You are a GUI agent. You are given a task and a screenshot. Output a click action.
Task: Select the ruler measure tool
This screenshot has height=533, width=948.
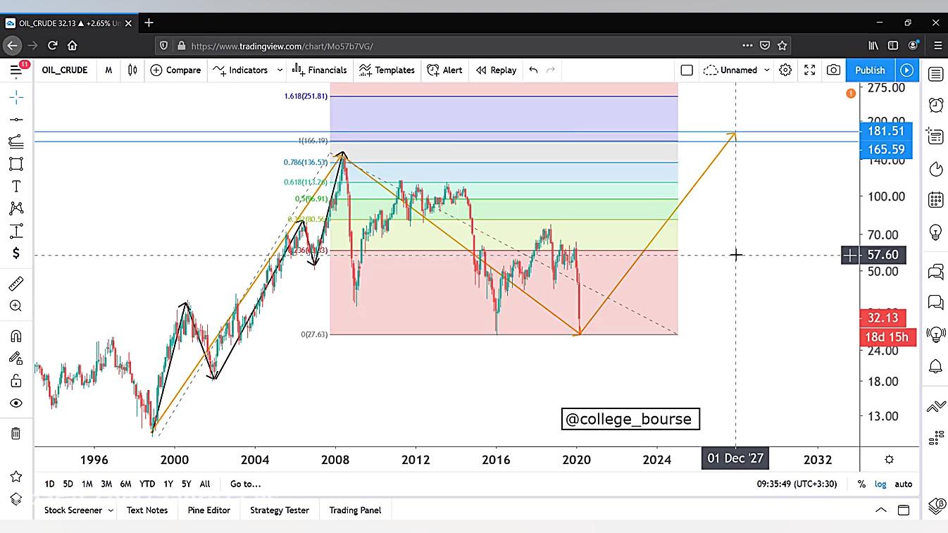tap(16, 284)
